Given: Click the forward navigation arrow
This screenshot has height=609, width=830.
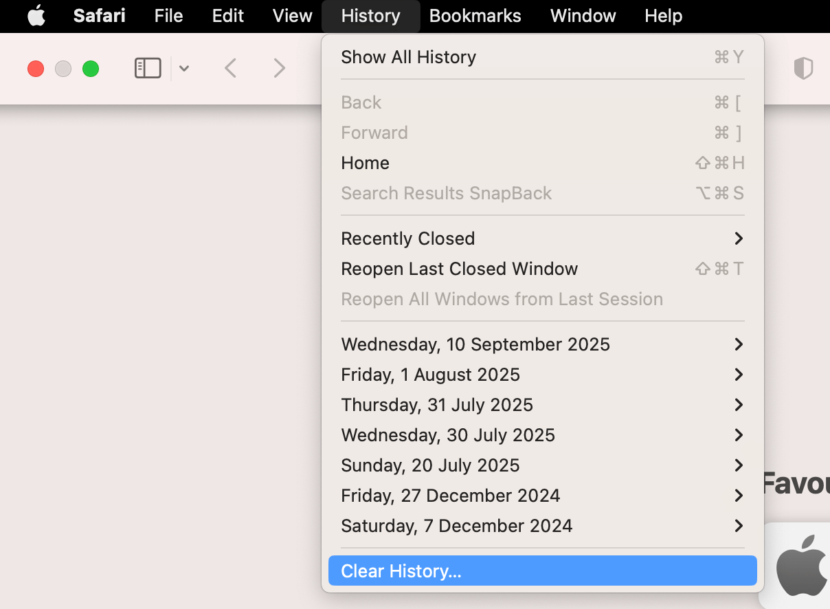Looking at the screenshot, I should coord(279,68).
